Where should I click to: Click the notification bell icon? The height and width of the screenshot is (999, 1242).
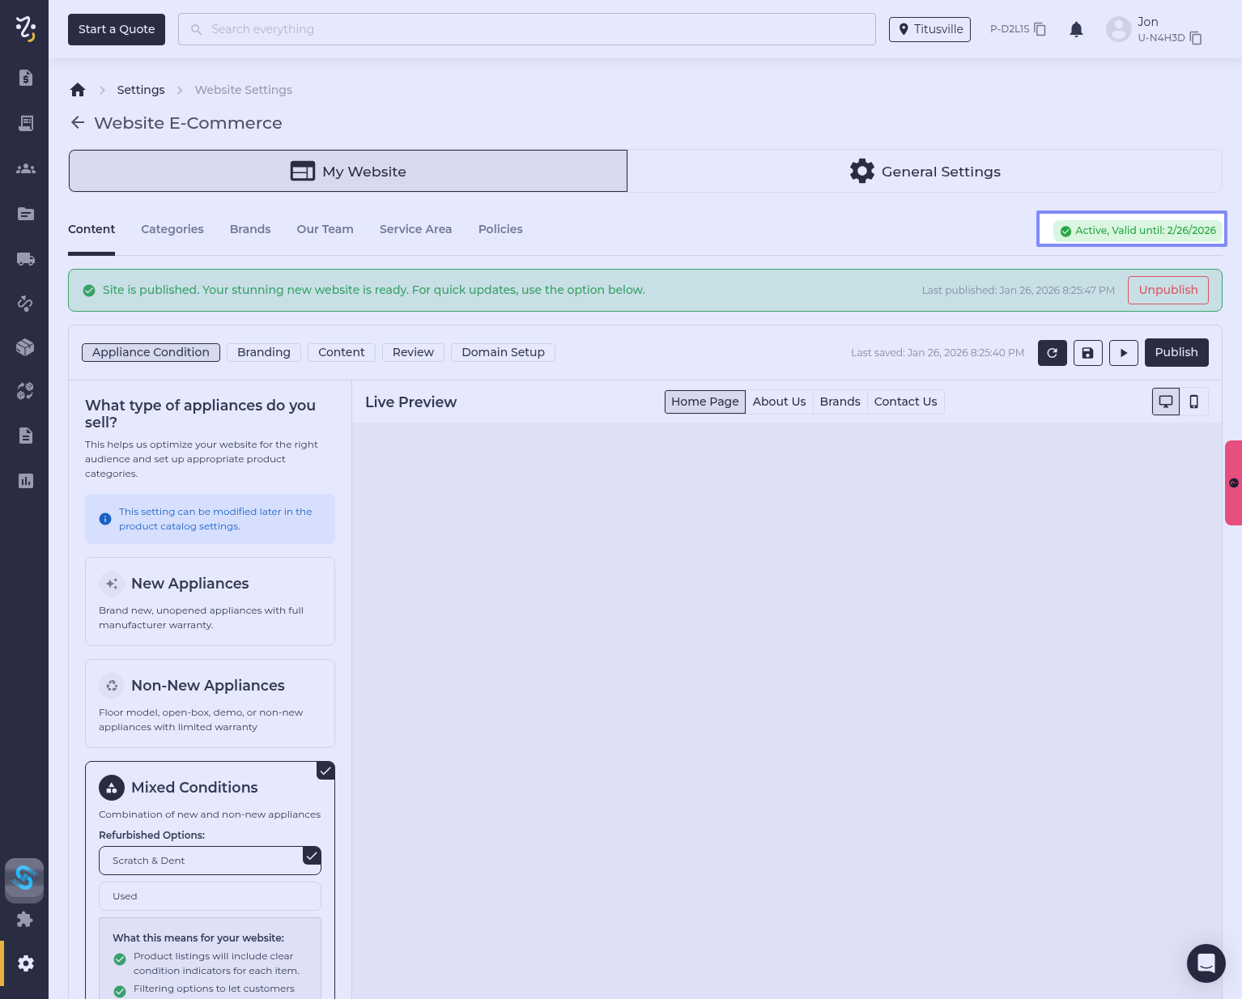(x=1076, y=30)
